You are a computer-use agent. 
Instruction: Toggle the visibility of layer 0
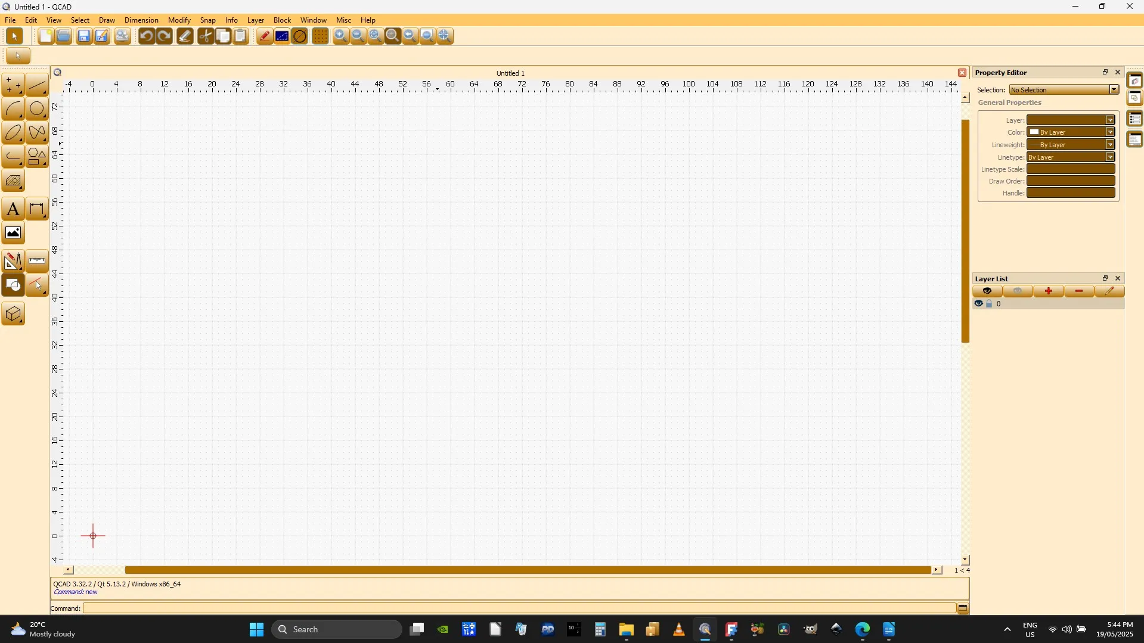979,303
